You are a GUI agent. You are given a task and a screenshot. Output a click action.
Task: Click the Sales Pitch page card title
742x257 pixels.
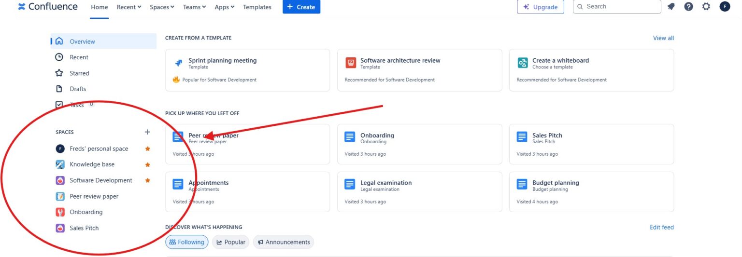[x=547, y=135]
